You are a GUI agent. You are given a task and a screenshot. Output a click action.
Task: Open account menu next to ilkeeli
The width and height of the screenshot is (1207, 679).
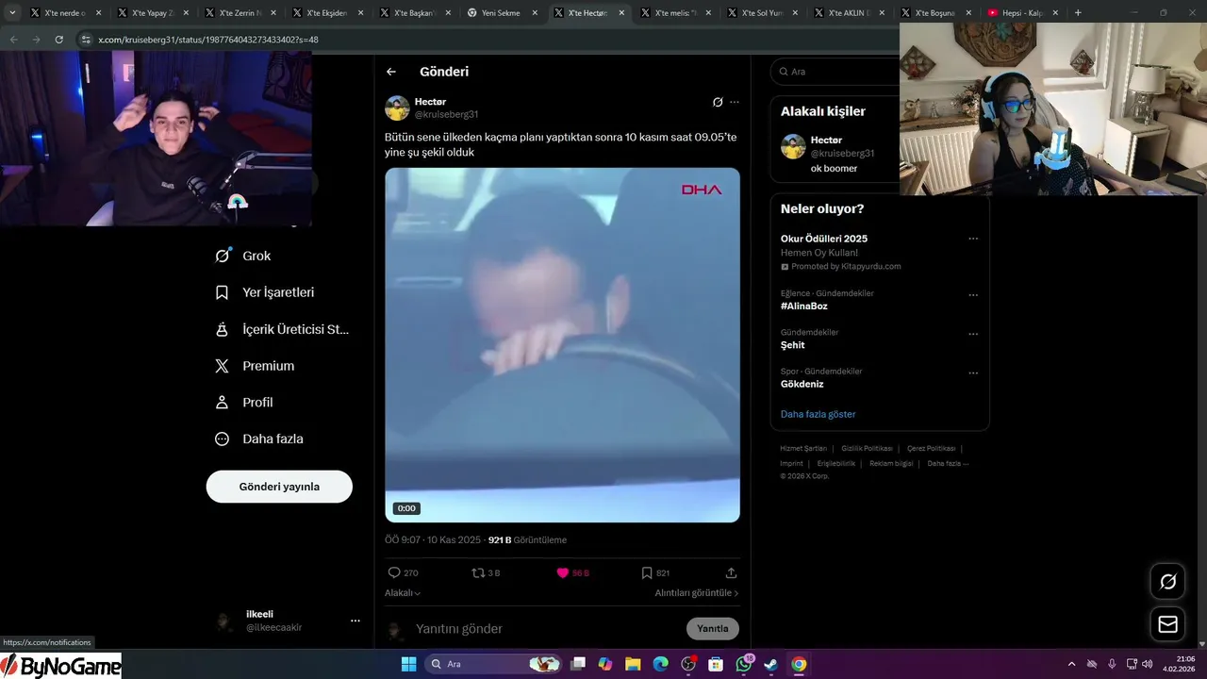[x=355, y=621]
